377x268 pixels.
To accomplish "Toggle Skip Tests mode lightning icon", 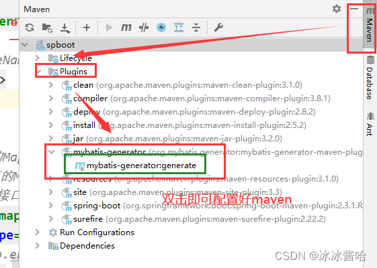I will click(161, 27).
